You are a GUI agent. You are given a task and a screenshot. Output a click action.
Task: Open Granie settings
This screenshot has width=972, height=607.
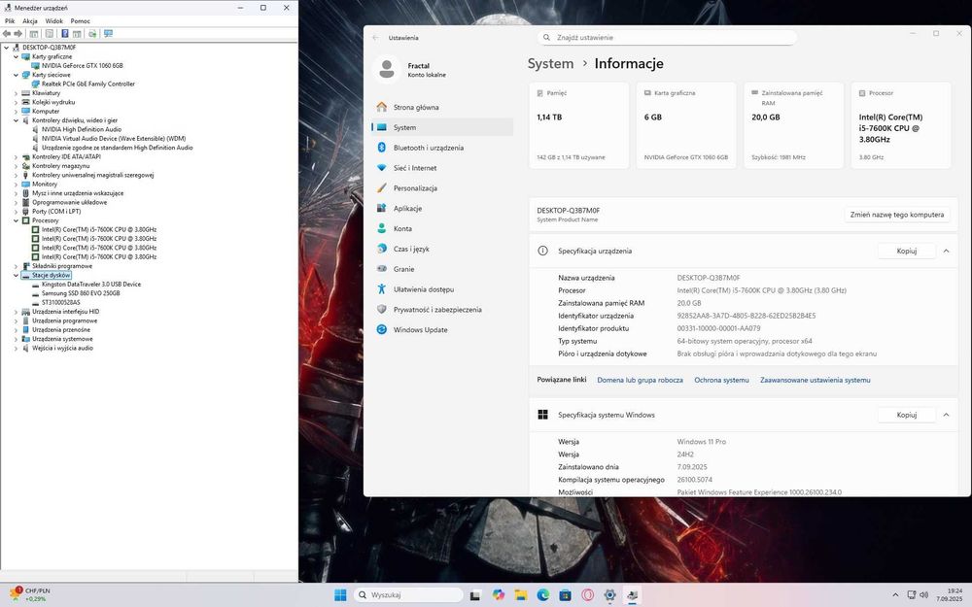coord(442,269)
